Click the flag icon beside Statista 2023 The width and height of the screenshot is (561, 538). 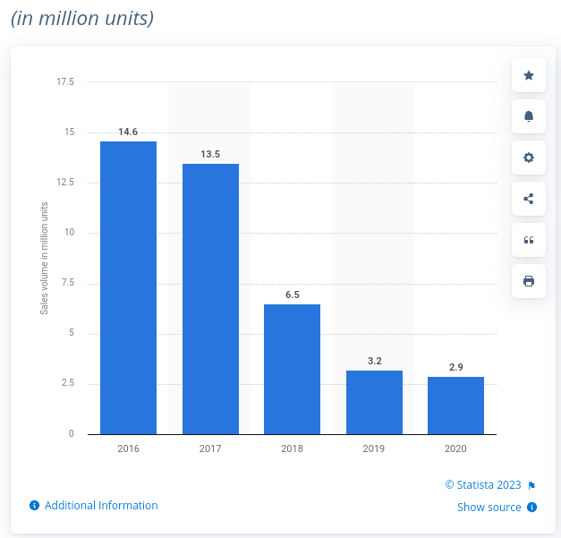click(x=531, y=485)
